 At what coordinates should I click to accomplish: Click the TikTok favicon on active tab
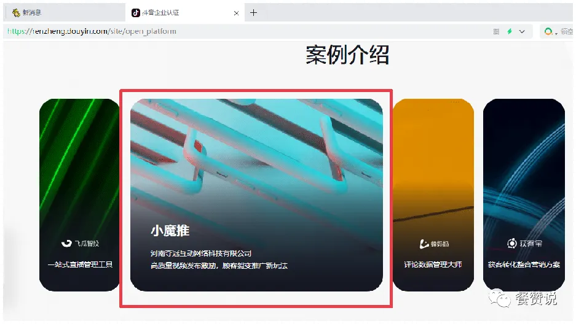[136, 13]
